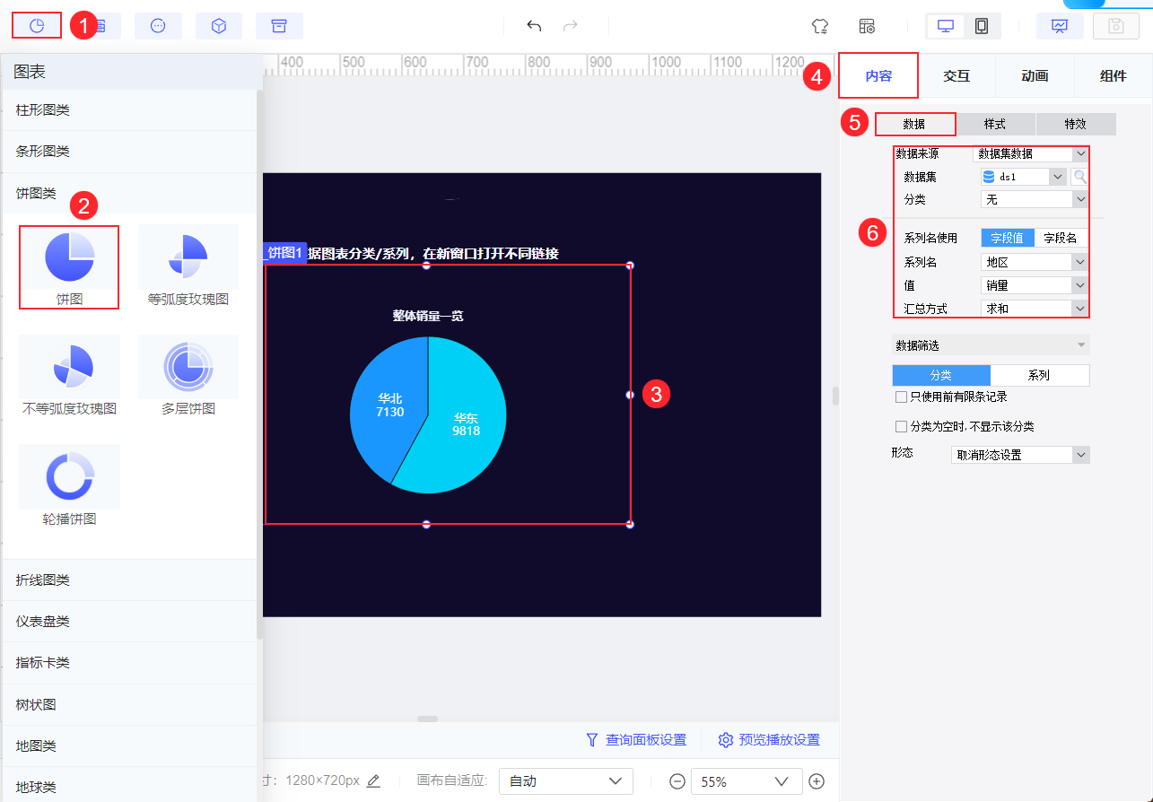Viewport: 1153px width, 802px height.
Task: Select the 饼图 pie chart thumbnail
Action: pos(69,266)
